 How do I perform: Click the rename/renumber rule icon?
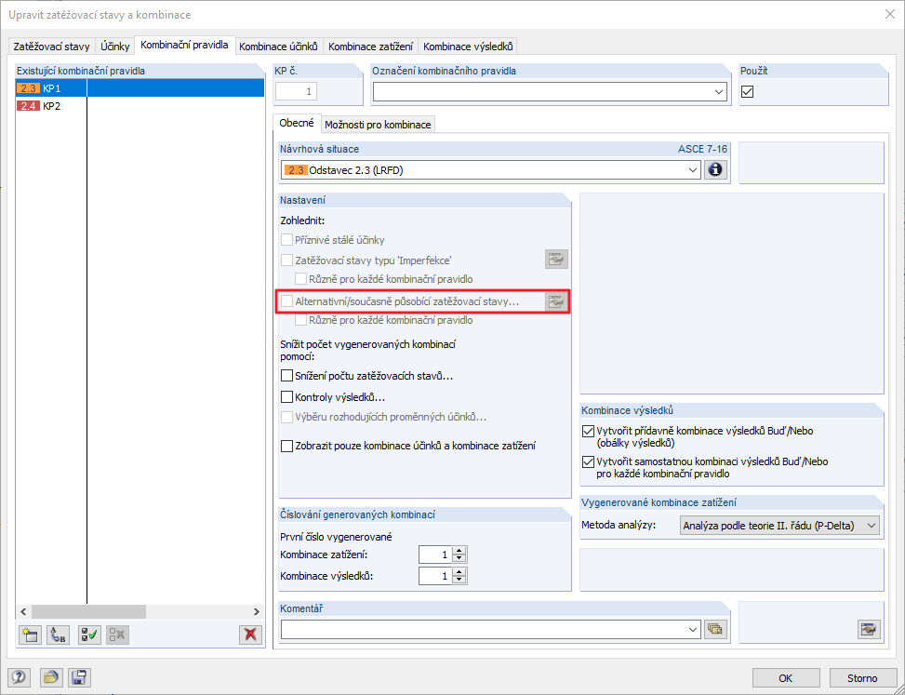[57, 635]
